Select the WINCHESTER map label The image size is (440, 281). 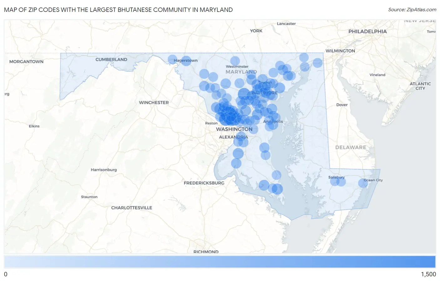click(x=154, y=103)
